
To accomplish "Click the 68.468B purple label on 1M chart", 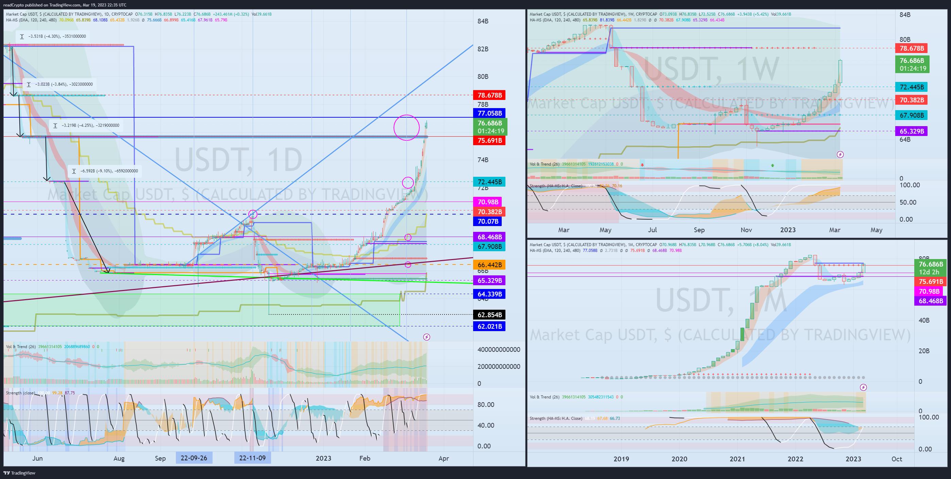I will pos(930,301).
